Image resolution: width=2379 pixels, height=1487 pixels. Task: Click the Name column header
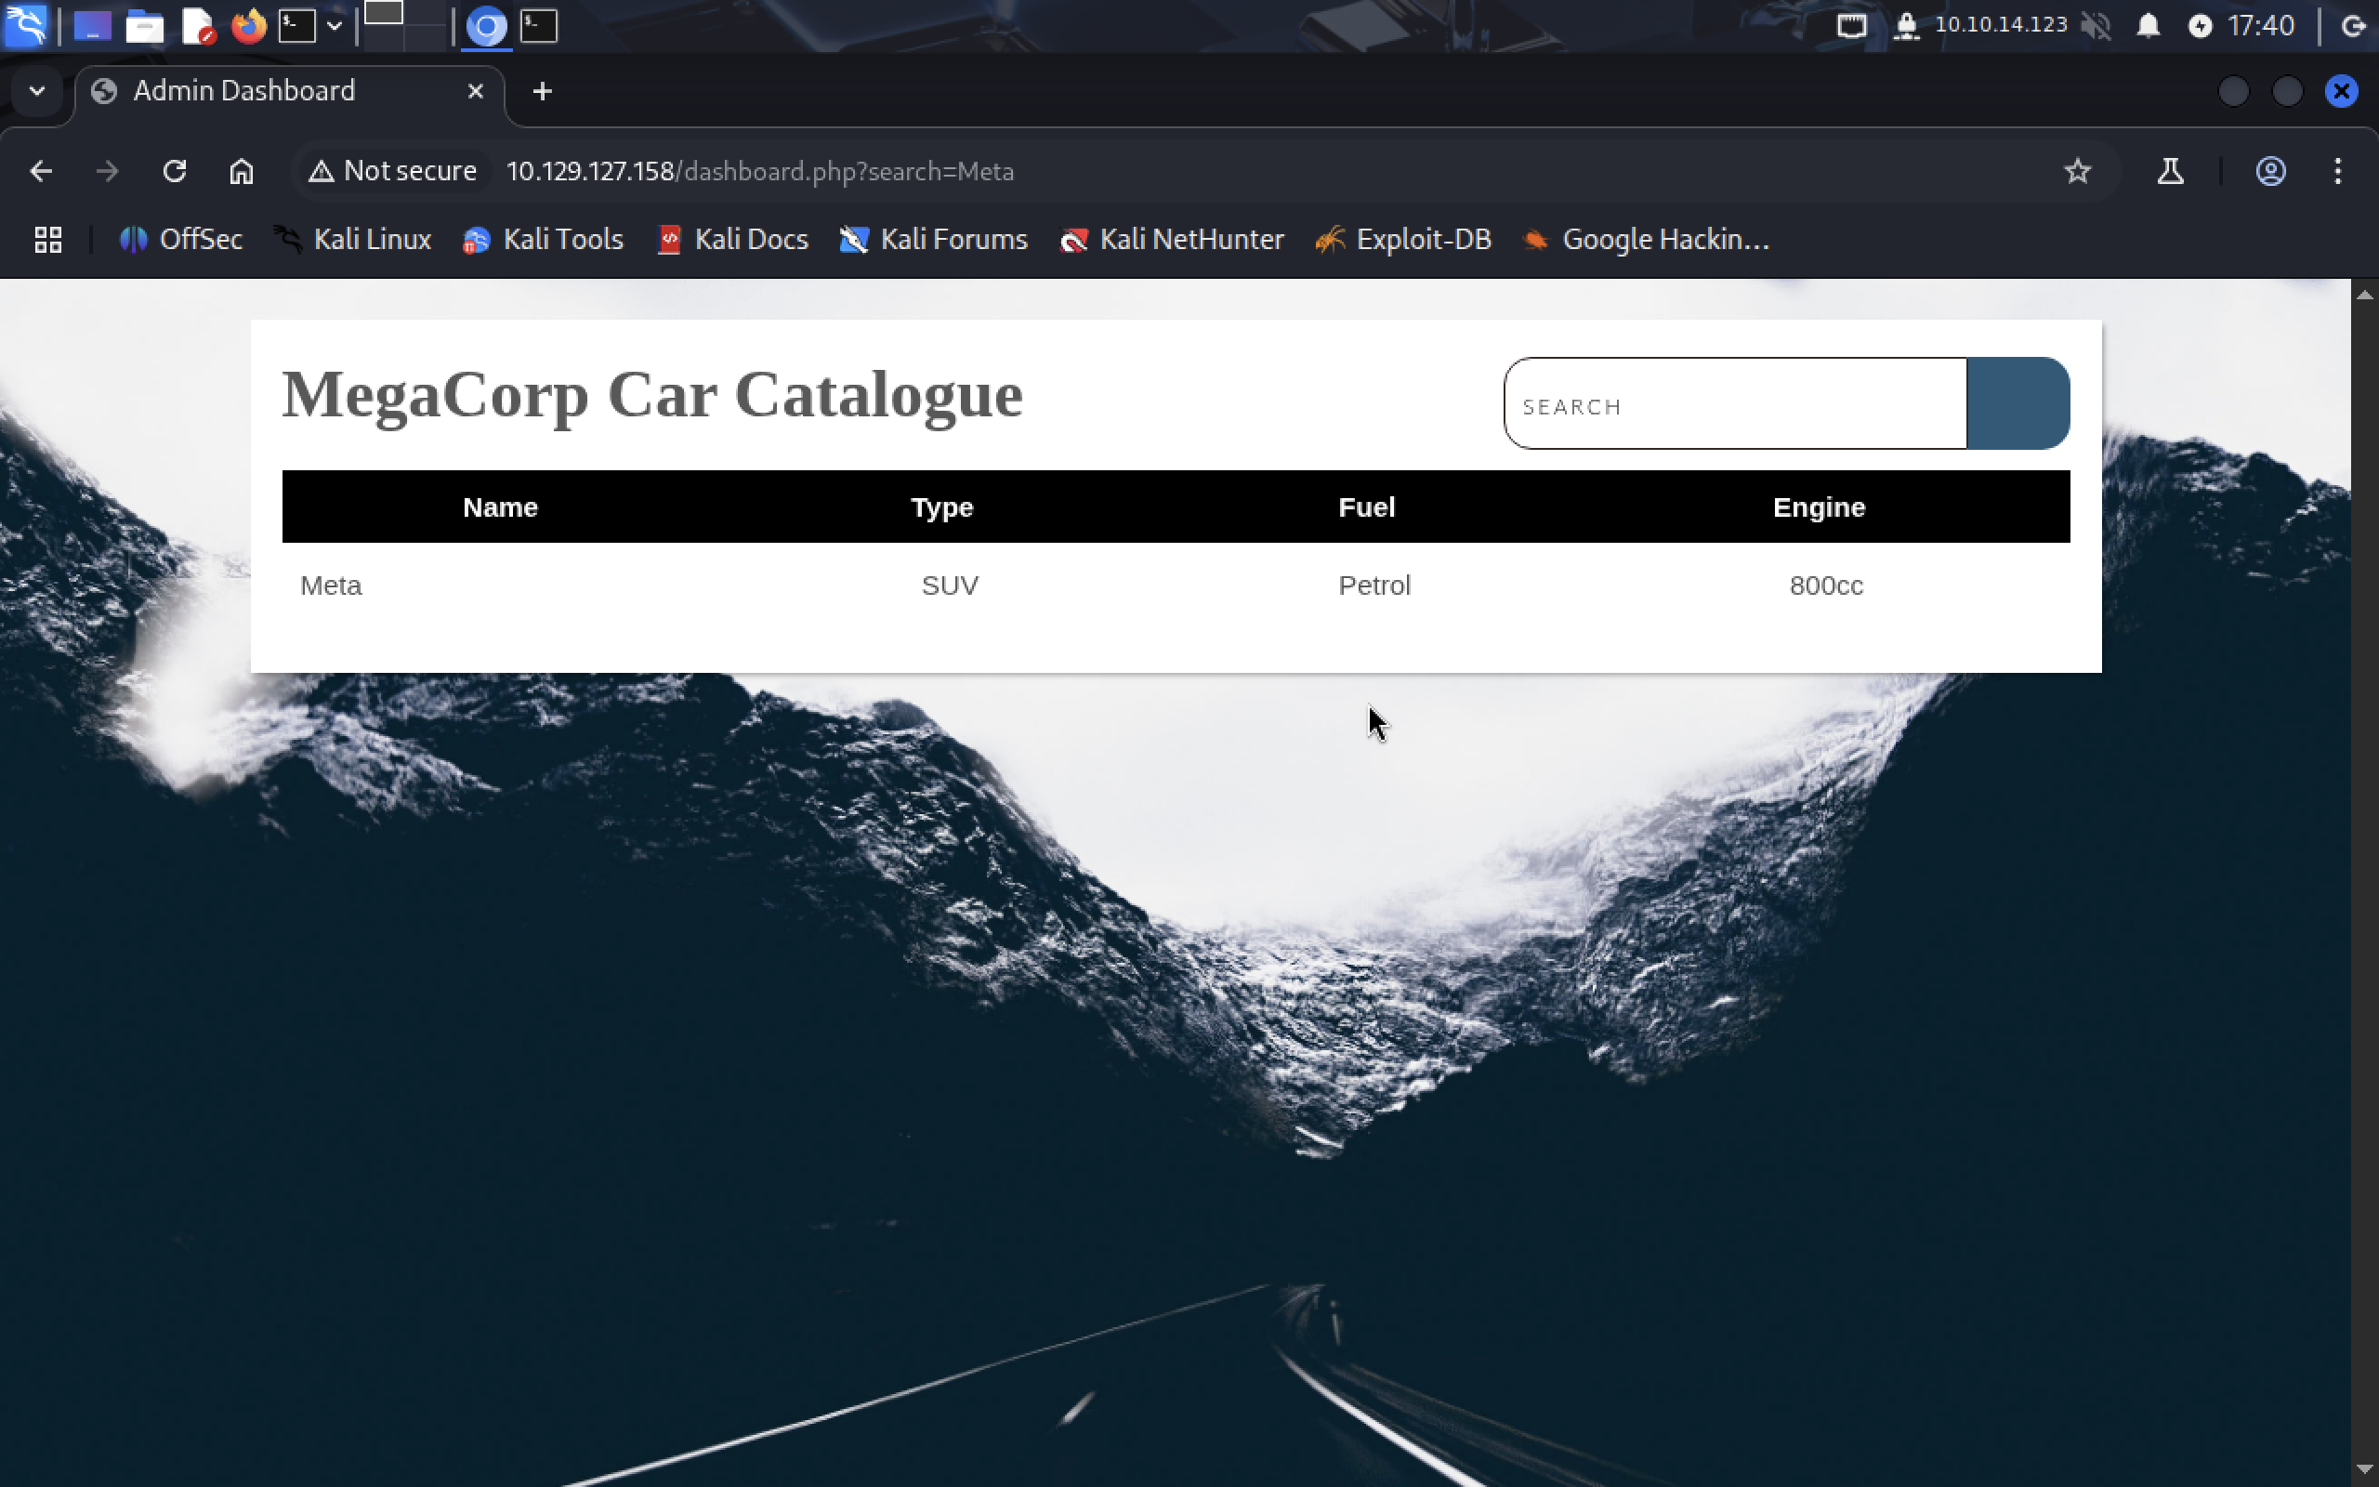500,507
